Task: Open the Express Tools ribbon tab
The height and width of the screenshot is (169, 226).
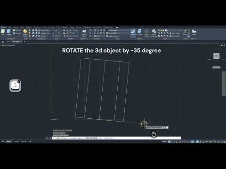Action: (x=97, y=27)
